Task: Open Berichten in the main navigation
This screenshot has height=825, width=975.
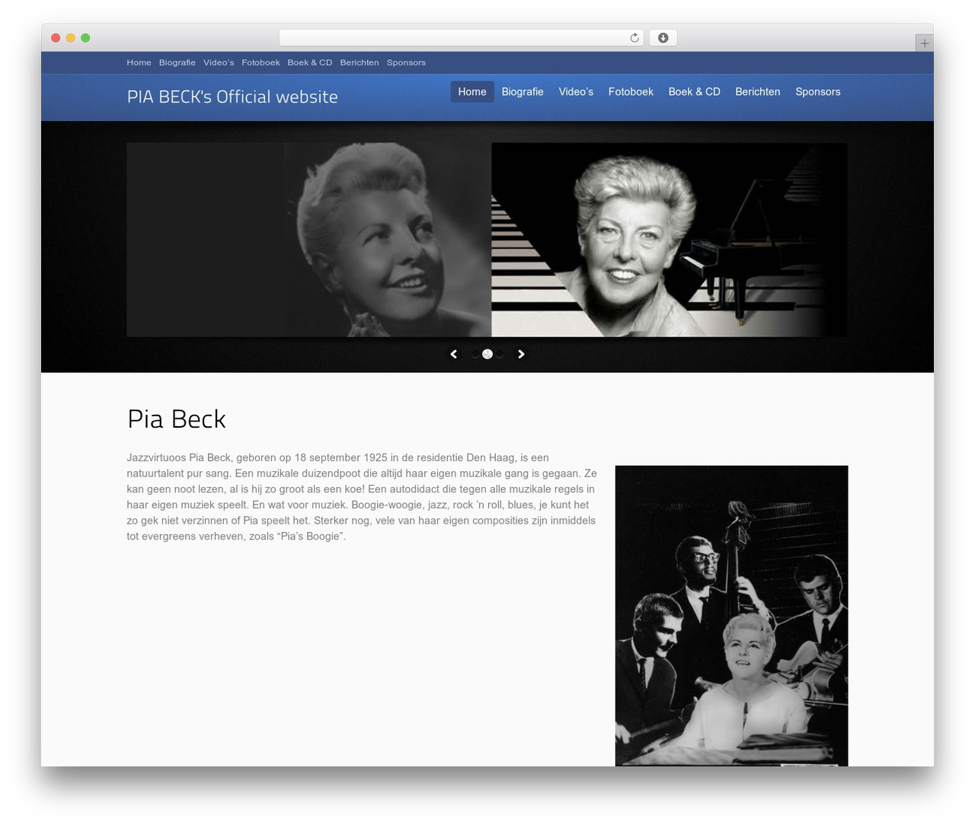Action: (x=758, y=91)
